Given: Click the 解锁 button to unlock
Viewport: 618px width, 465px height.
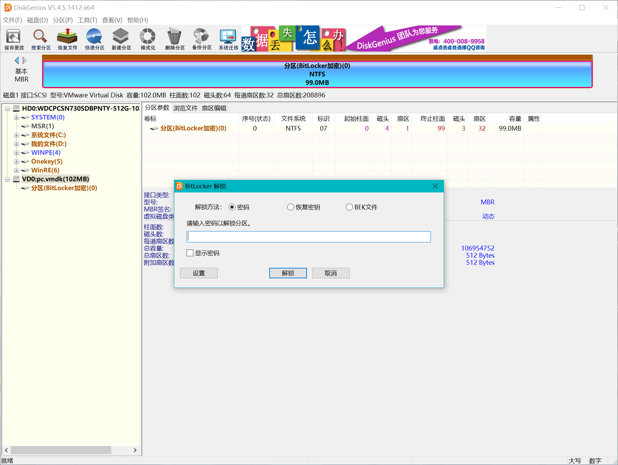Looking at the screenshot, I should coord(288,273).
